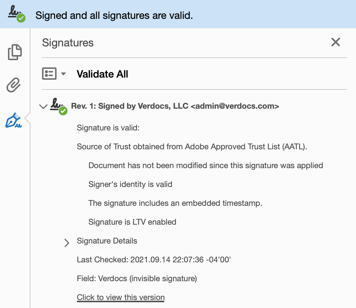Open the options dropdown arrow beside Validate All
356x308 pixels.
click(63, 74)
